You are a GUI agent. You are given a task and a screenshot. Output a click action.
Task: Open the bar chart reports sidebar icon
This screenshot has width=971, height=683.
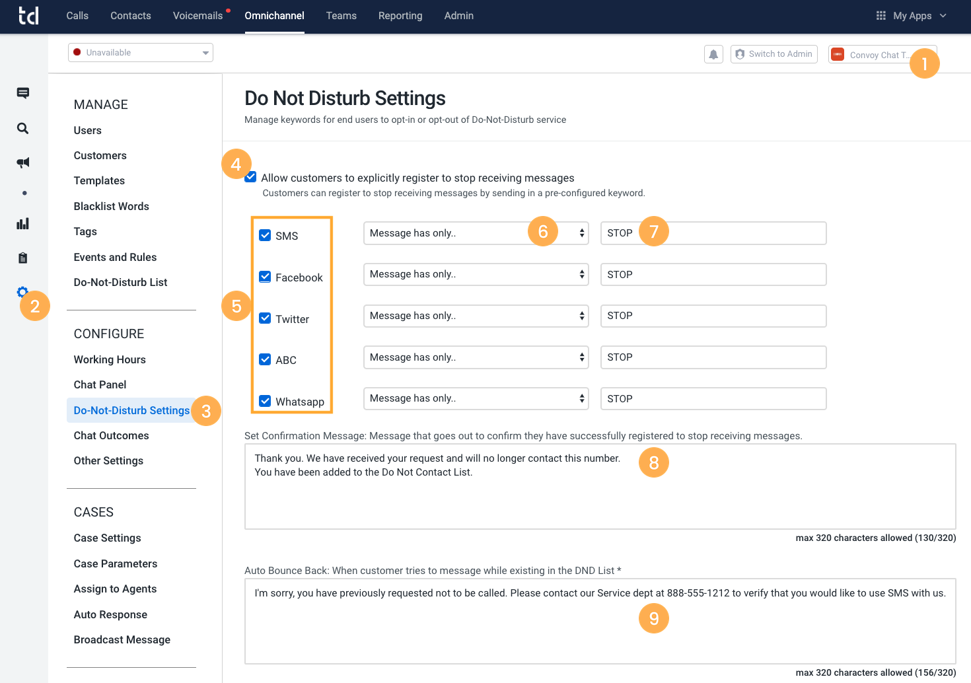click(x=22, y=223)
